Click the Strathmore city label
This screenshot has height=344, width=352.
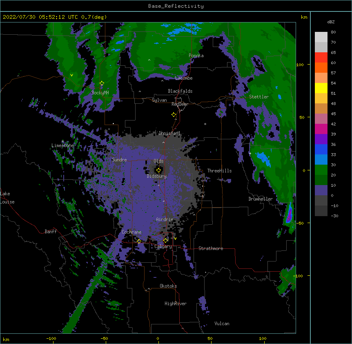(x=211, y=248)
